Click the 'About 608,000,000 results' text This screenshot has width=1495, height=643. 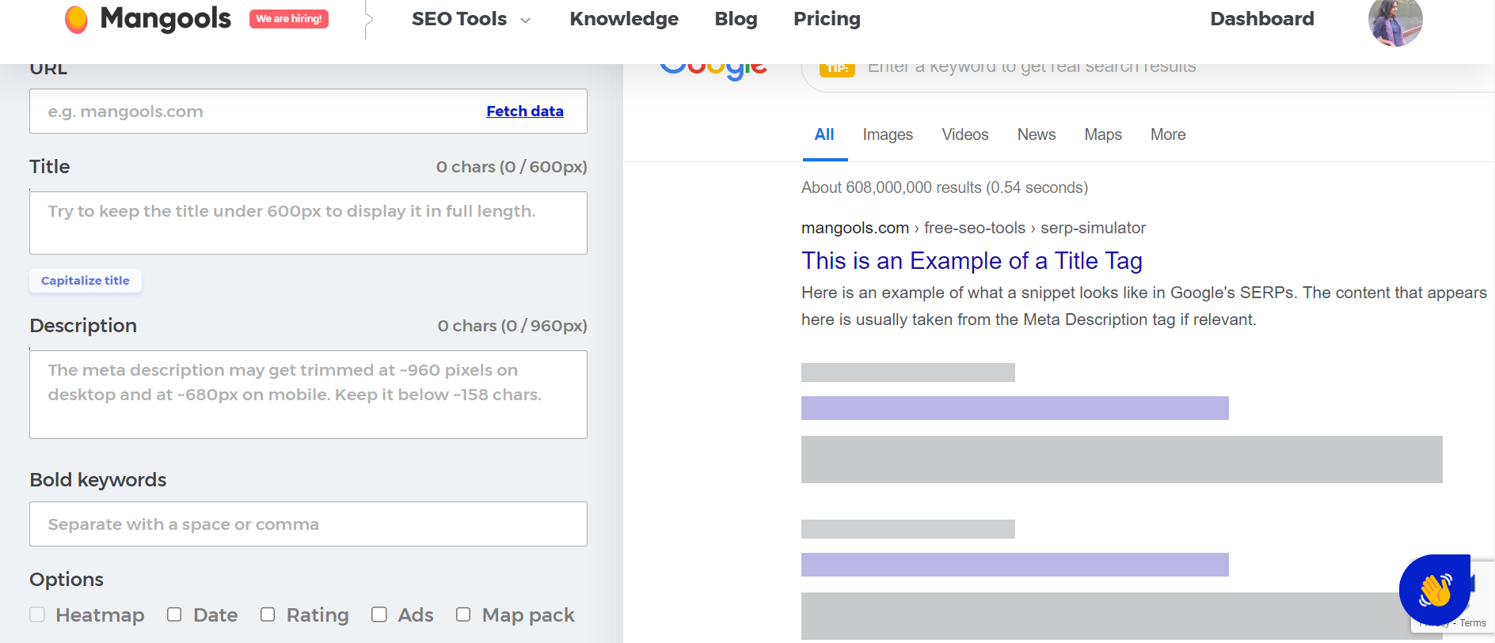pos(945,187)
